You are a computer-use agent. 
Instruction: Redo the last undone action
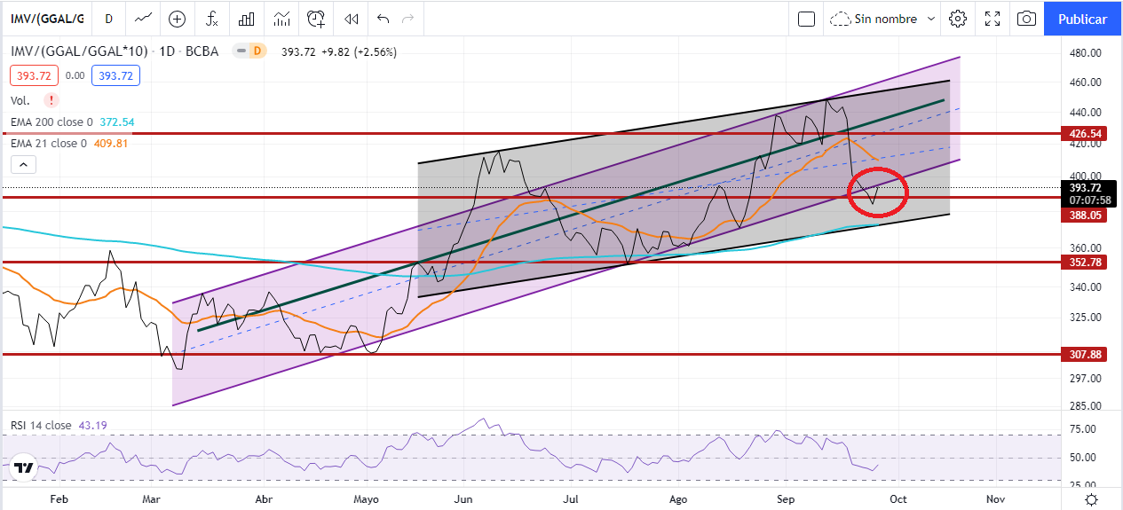tap(408, 19)
